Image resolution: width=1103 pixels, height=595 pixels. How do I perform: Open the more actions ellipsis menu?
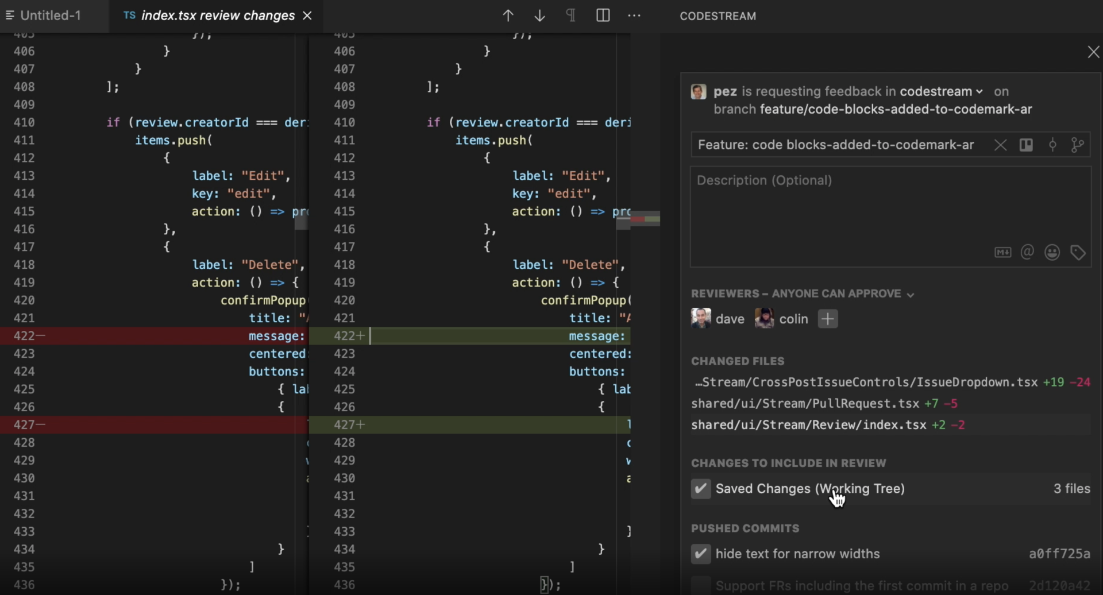634,16
